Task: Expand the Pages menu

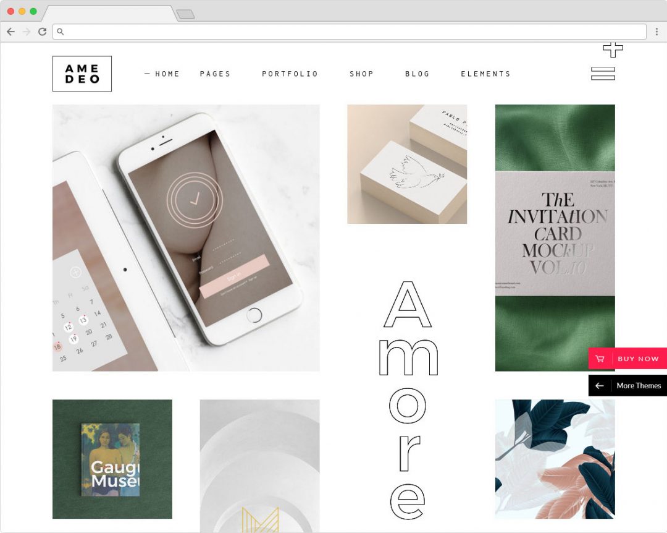Action: [x=215, y=74]
